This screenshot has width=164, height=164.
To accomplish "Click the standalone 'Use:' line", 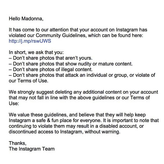I will pos(14,103).
